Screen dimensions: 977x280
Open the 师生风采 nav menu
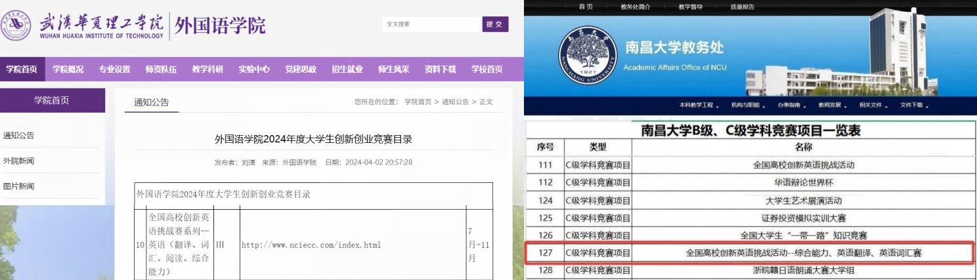(393, 69)
